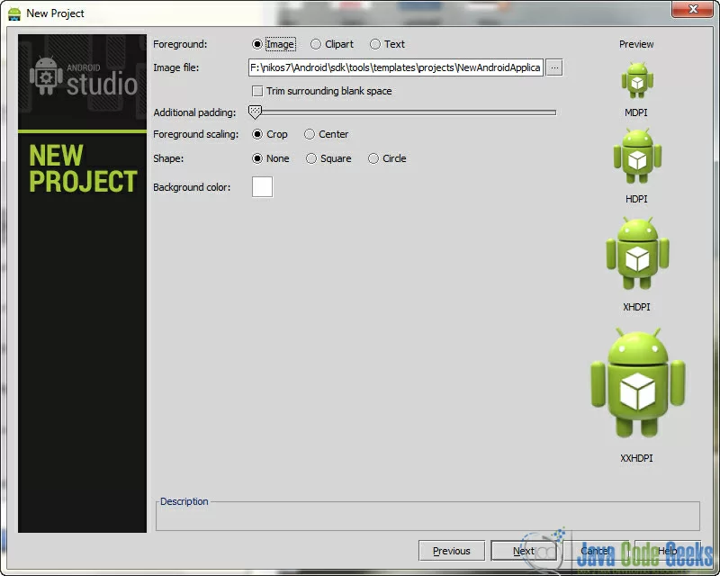
Task: Click the XHDPI label
Action: pos(636,307)
